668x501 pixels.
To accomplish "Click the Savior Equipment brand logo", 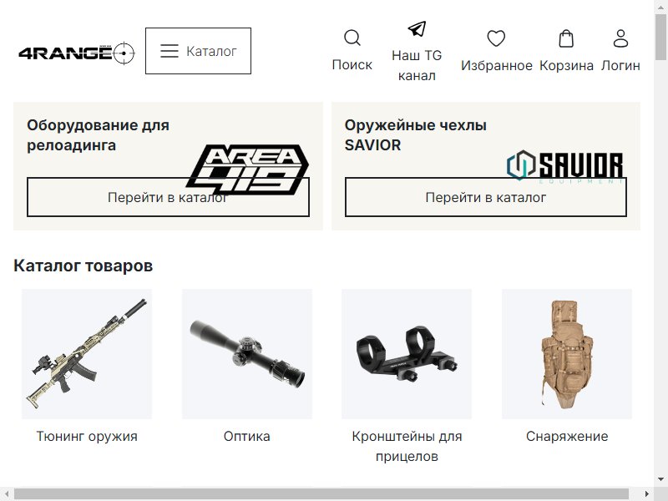I will click(x=566, y=166).
